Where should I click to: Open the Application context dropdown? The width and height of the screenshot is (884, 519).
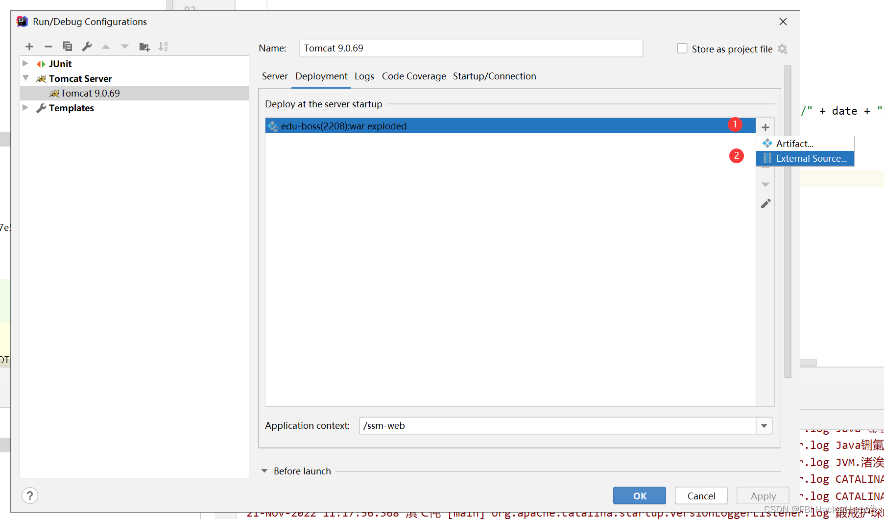tap(764, 426)
